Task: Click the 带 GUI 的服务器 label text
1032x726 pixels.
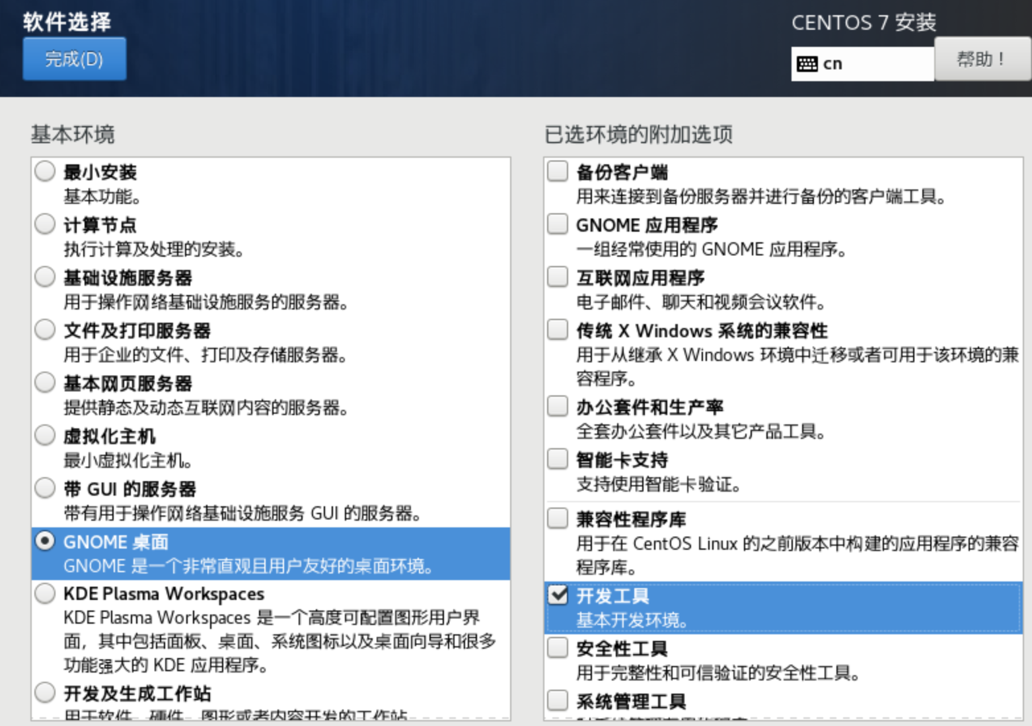Action: (x=129, y=489)
